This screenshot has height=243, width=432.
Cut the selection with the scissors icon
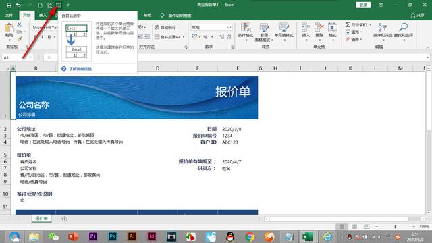(19, 24)
